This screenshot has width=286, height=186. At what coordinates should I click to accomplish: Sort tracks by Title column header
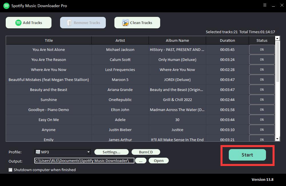pos(49,40)
